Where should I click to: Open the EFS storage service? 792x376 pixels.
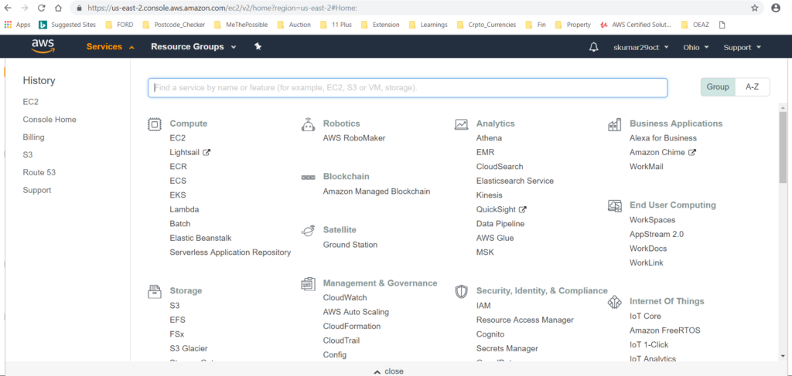tap(177, 320)
